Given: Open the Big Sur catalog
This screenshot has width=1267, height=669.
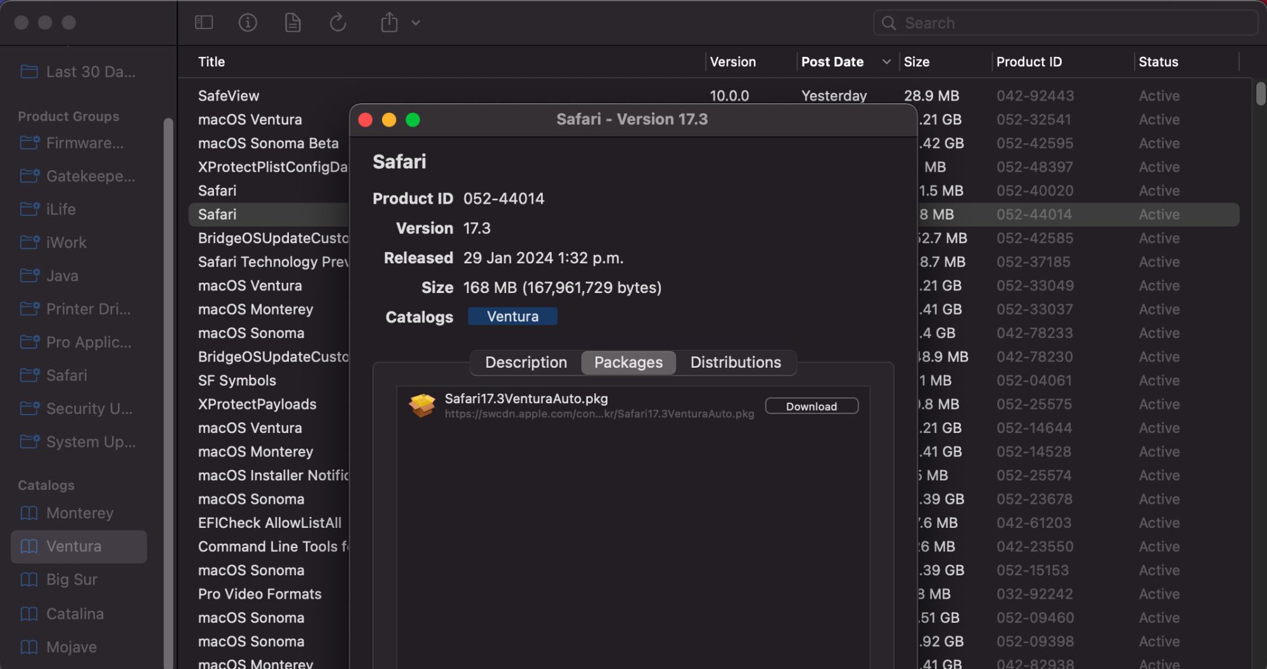Looking at the screenshot, I should (x=79, y=580).
